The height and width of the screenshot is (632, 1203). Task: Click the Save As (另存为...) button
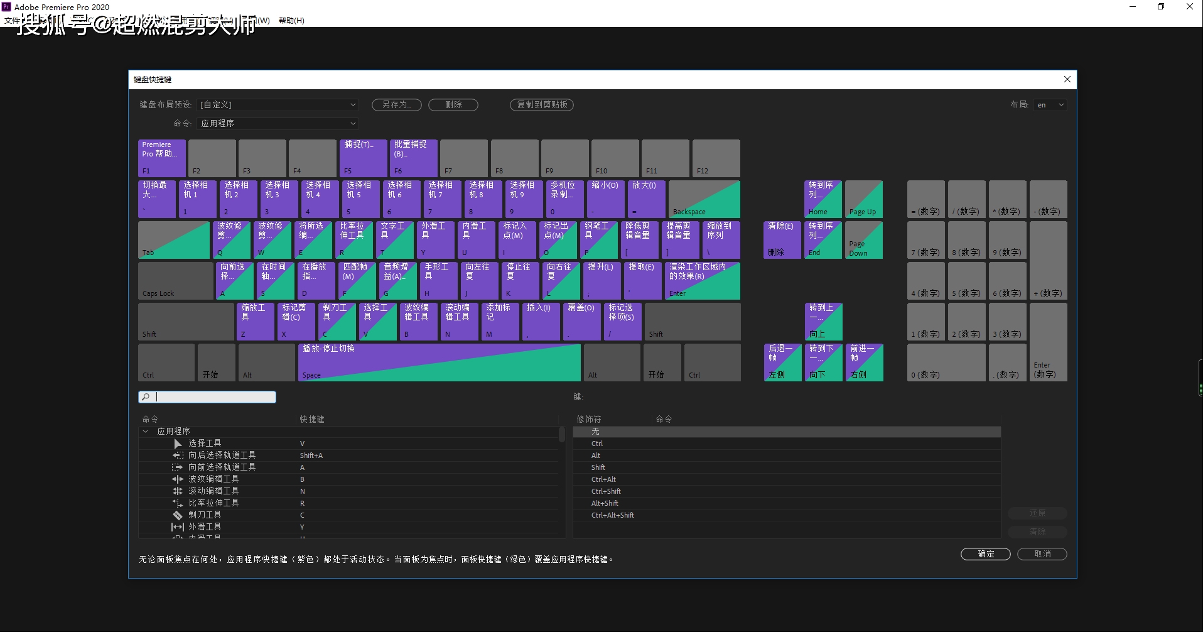[x=397, y=105]
